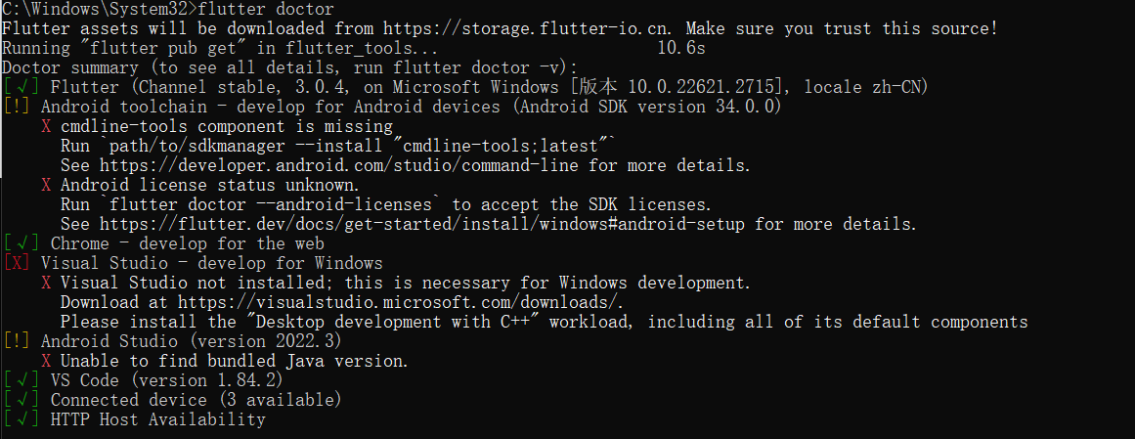The image size is (1135, 439).
Task: Open the visualstudio.microsoft.com downloads link
Action: click(x=400, y=302)
